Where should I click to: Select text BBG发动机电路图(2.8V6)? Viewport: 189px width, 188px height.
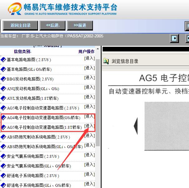point(30,79)
